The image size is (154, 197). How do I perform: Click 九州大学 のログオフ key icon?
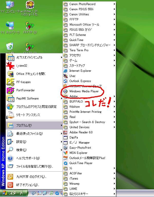(10, 177)
